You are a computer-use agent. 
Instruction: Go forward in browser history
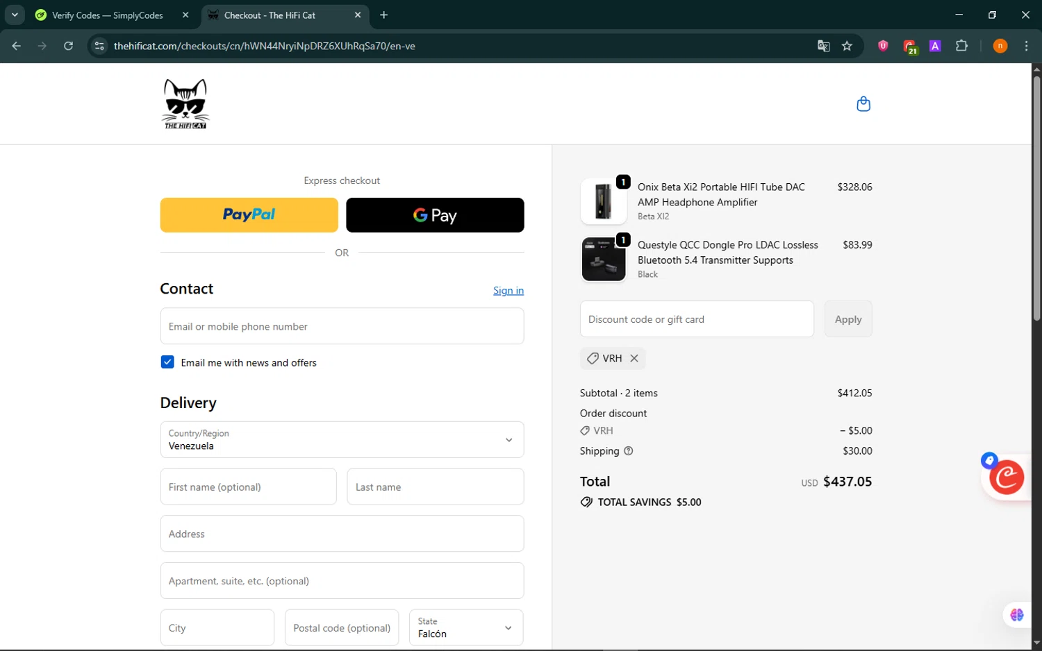(42, 46)
